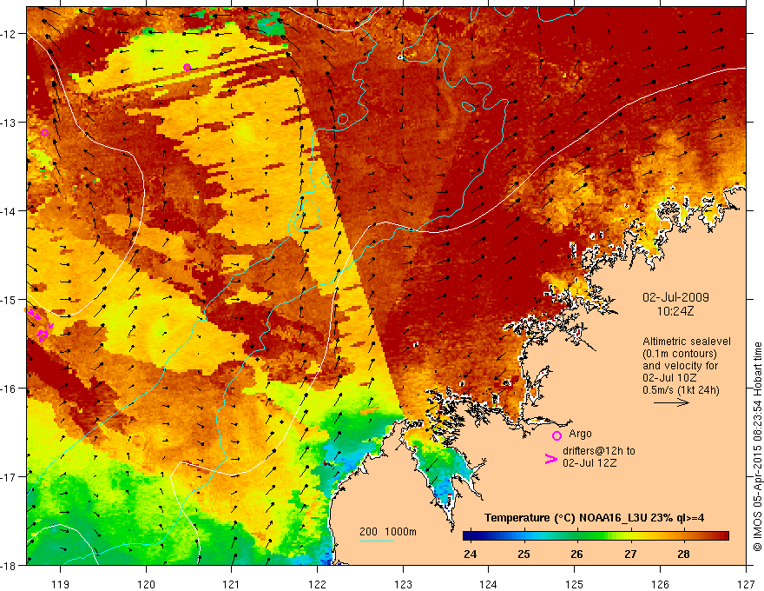Click the longitude axis label '121'
This screenshot has width=764, height=591.
pos(232,584)
